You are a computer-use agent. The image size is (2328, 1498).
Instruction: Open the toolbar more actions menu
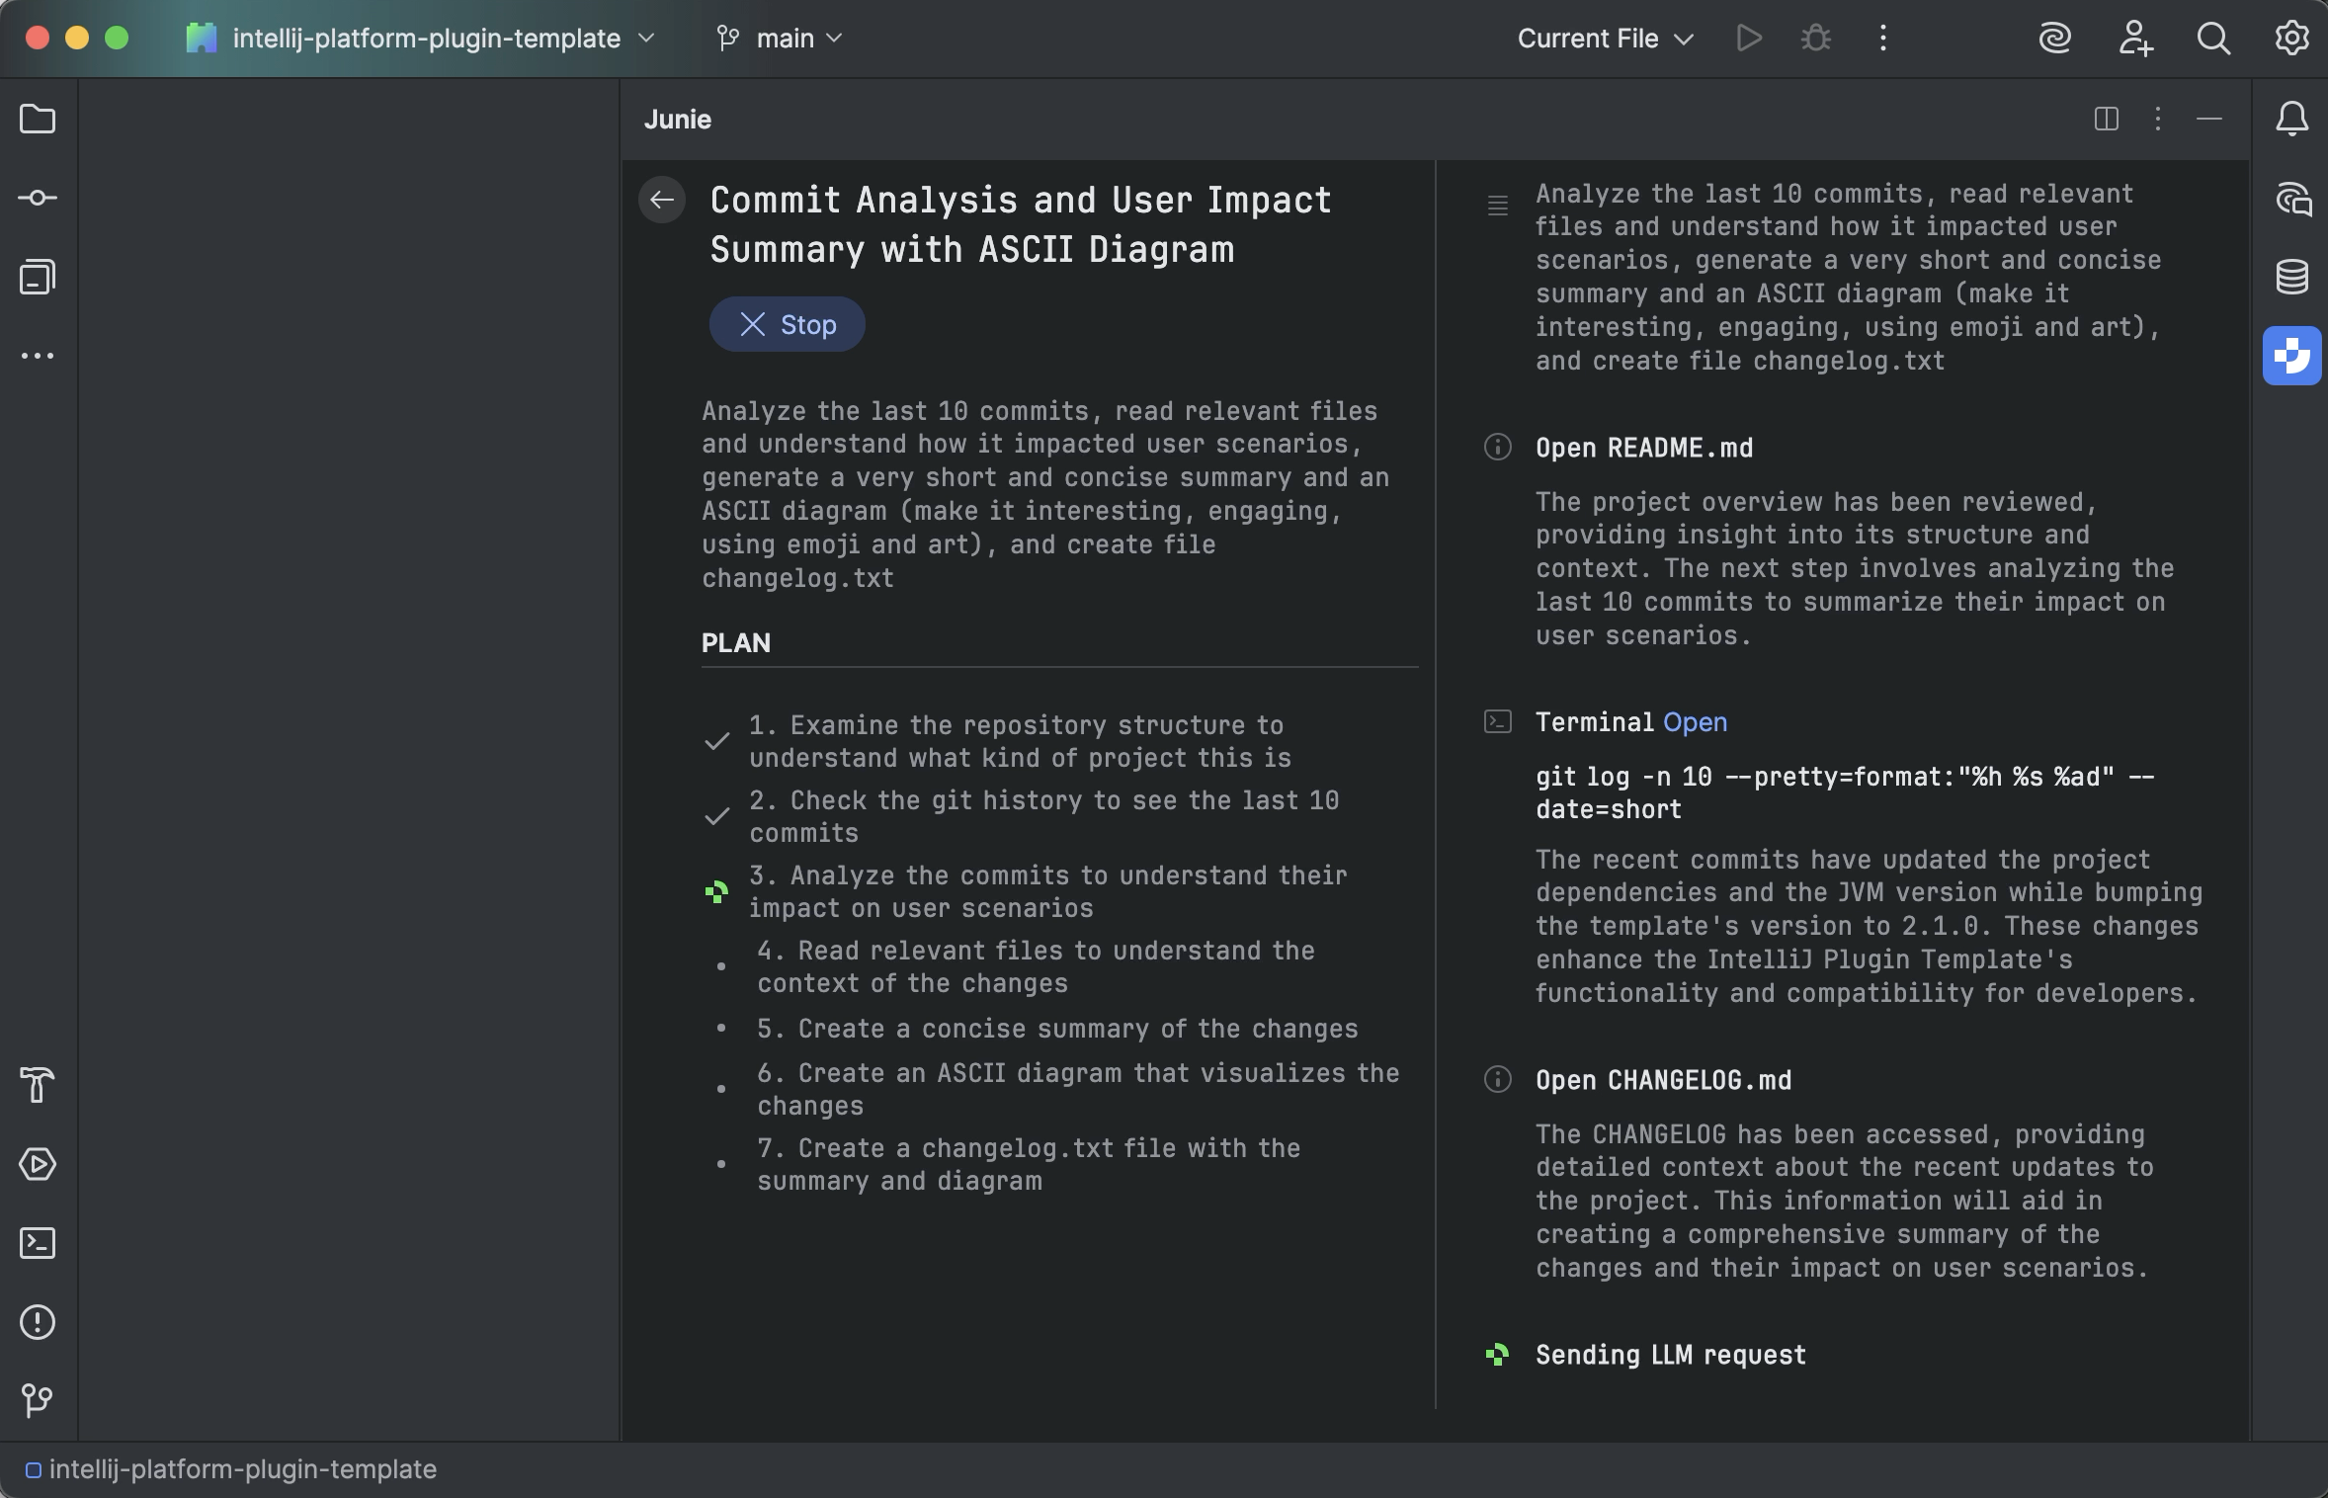tap(1882, 38)
